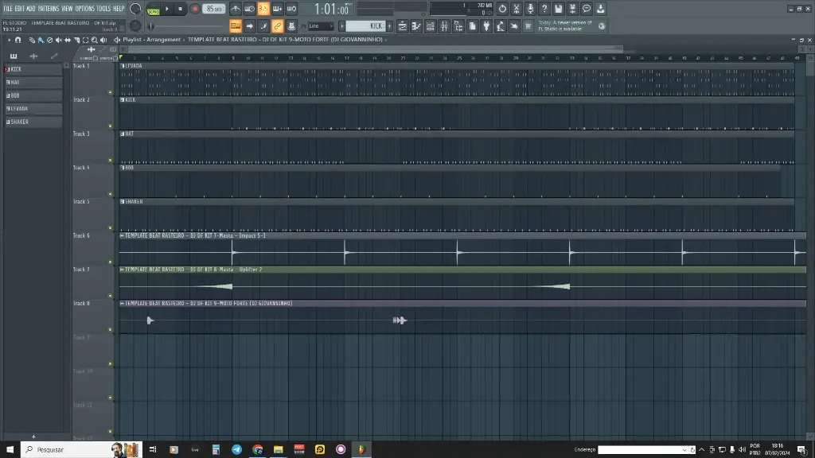Image resolution: width=815 pixels, height=458 pixels.
Task: Open the OPTIONS menu
Action: click(x=84, y=8)
